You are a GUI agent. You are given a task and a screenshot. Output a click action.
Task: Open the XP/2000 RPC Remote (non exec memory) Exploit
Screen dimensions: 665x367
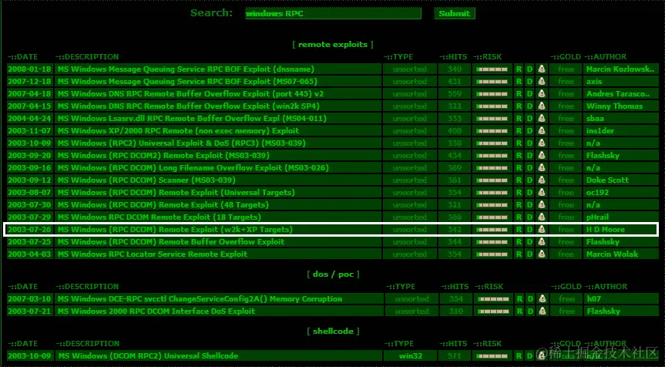pyautogui.click(x=178, y=130)
